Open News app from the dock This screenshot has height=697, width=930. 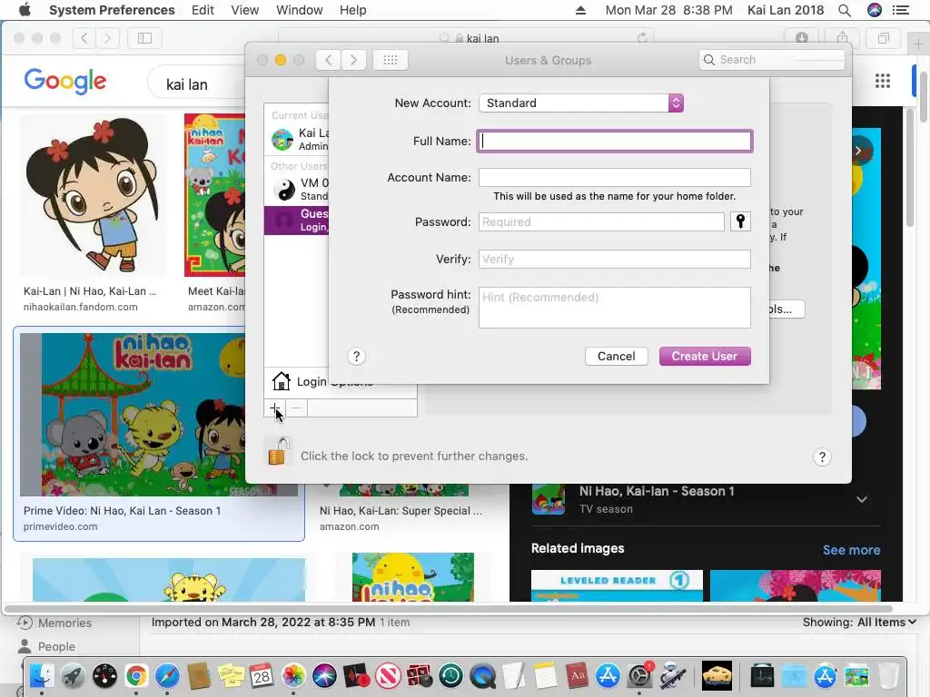tap(387, 675)
